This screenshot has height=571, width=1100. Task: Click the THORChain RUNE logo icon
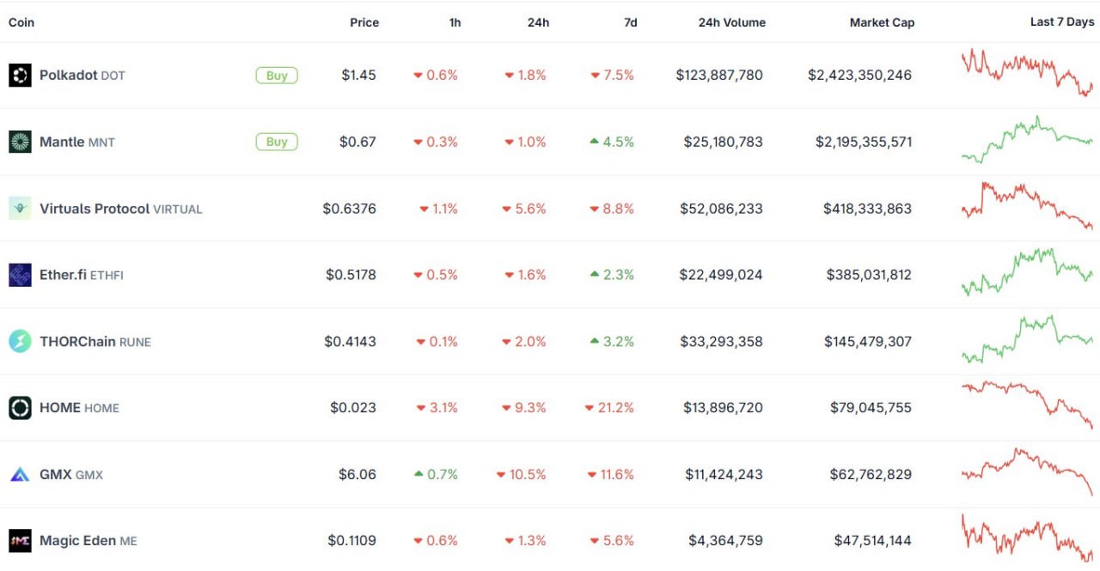coord(20,342)
